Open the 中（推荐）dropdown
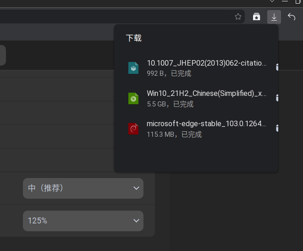Viewport: 303px width, 251px height. 83,188
